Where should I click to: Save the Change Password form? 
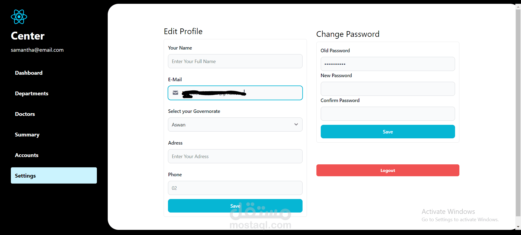387,132
